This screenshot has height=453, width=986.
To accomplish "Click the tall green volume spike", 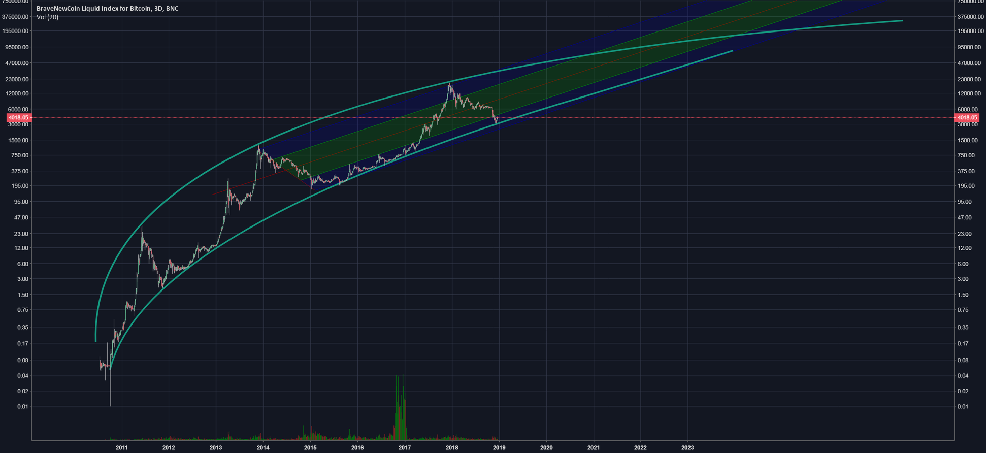I will click(x=397, y=406).
